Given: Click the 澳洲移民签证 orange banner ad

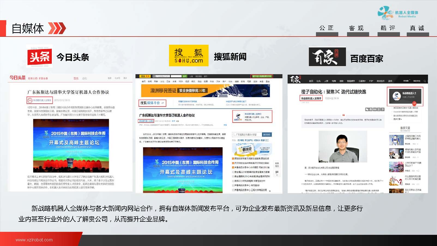Looking at the screenshot, I should coord(205,91).
